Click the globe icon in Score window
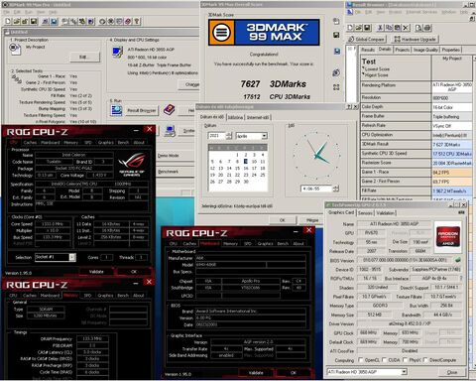Viewport: 476px width, 381px height. 336,72
